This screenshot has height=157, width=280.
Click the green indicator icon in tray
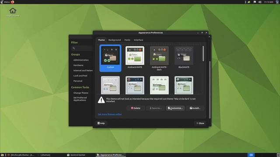(249, 2)
